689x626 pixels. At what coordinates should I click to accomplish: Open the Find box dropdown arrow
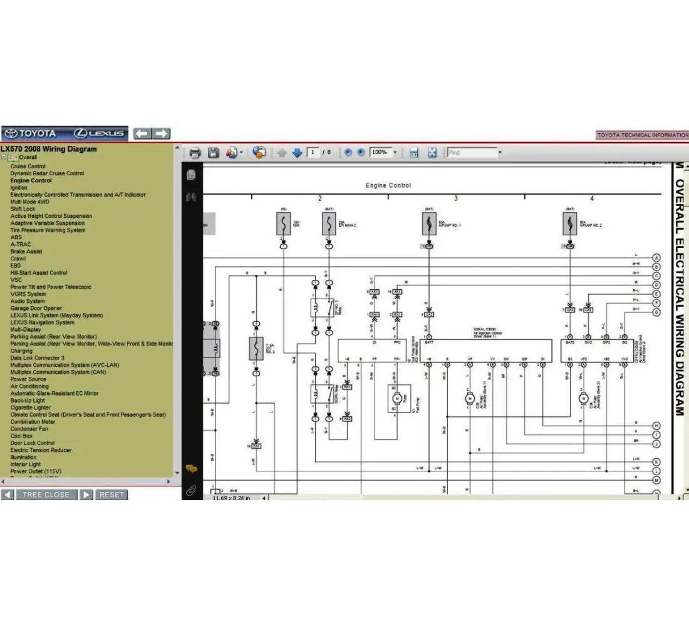[499, 153]
